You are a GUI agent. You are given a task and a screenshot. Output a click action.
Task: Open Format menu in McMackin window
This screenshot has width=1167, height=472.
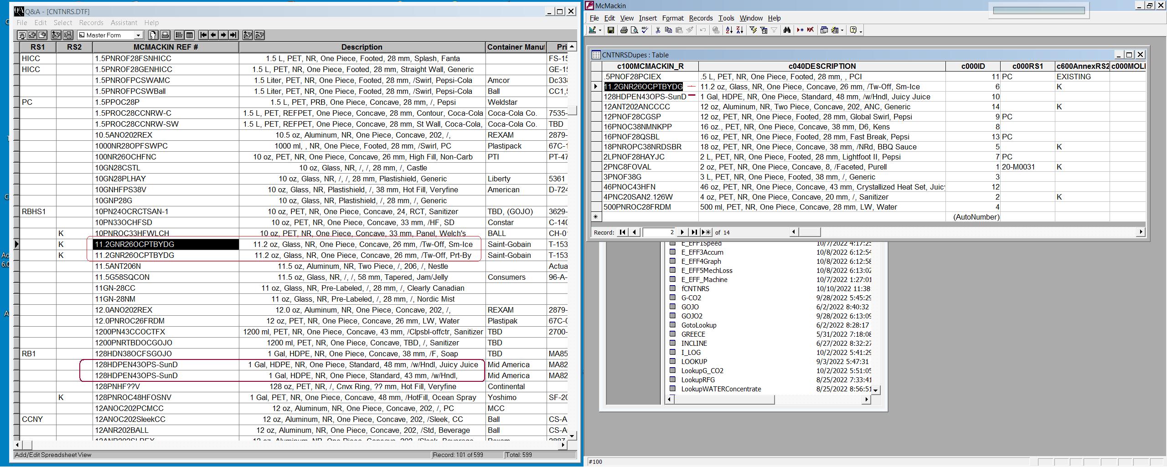pos(673,18)
